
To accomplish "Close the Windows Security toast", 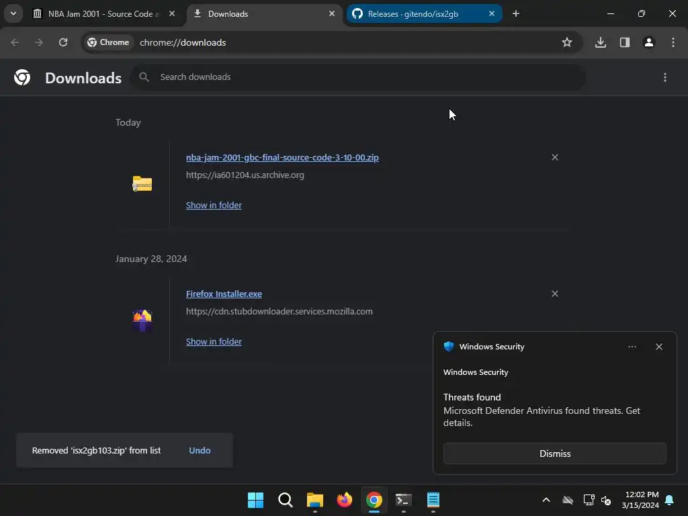I will (659, 347).
